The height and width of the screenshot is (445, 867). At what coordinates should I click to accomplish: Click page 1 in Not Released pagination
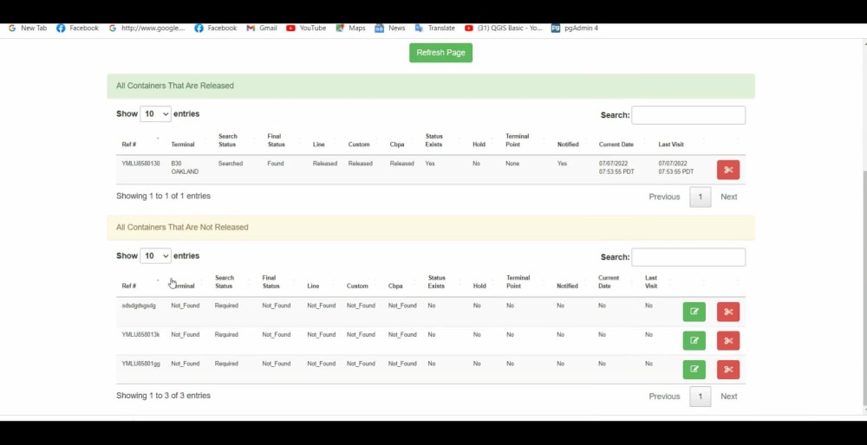(x=700, y=397)
